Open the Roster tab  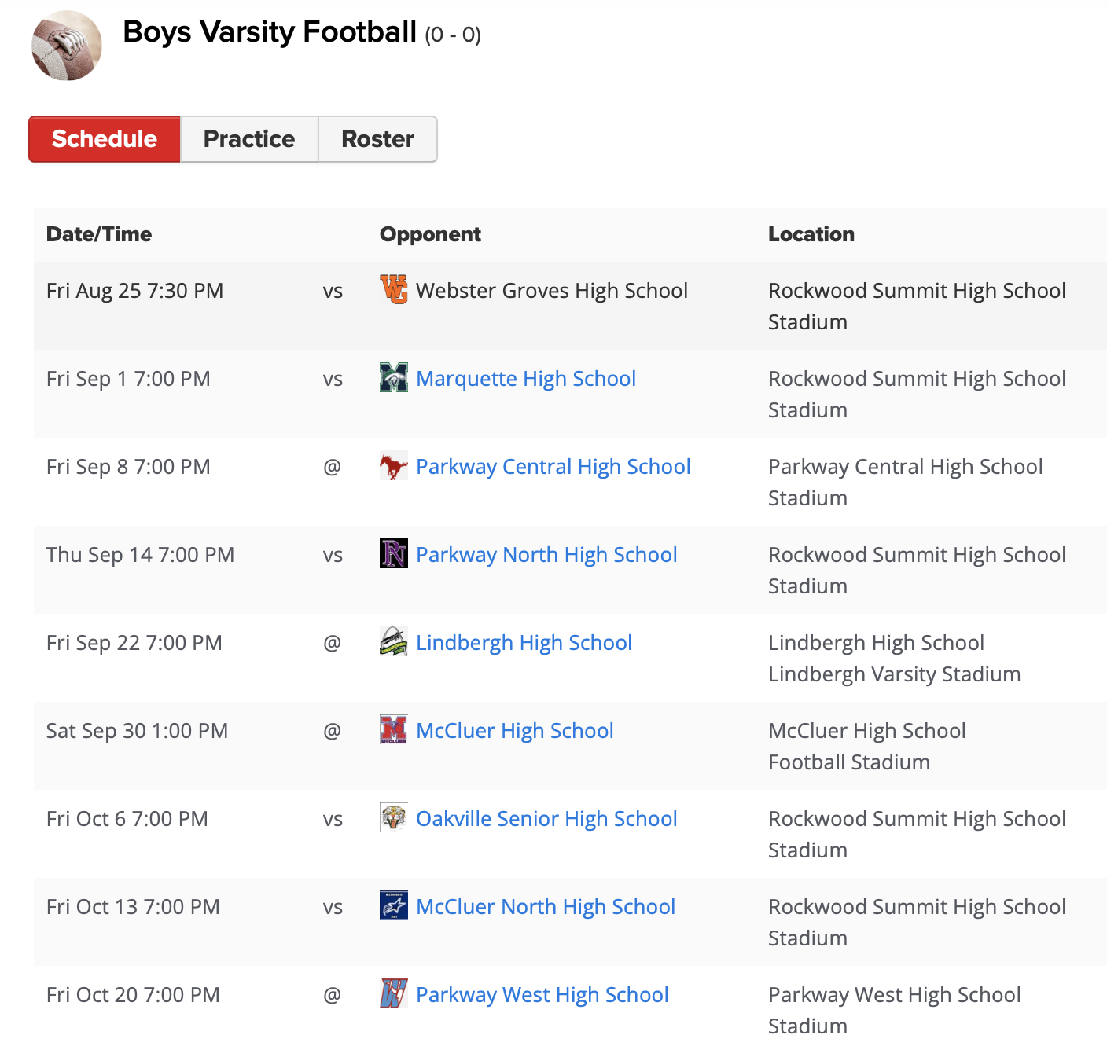pyautogui.click(x=377, y=139)
